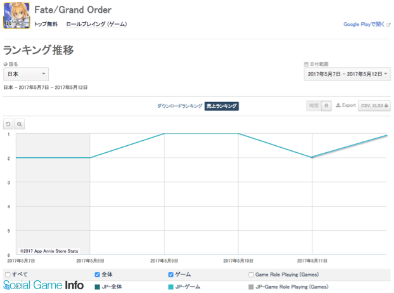
Task: Click the CSV, XLSX export button
Action: click(374, 106)
